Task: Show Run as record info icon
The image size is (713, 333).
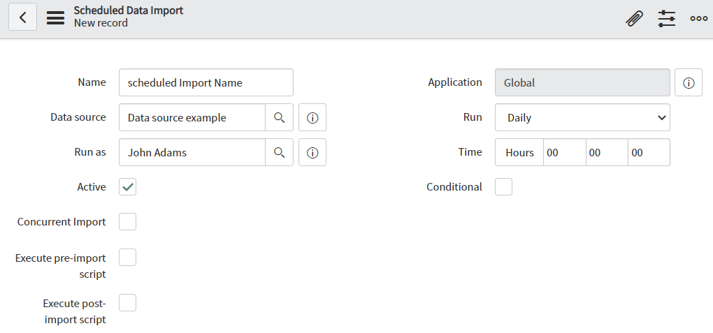Action: click(312, 152)
